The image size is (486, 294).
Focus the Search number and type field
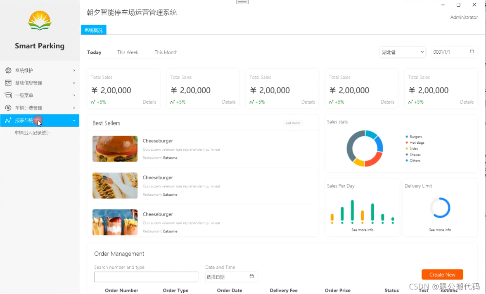click(146, 277)
